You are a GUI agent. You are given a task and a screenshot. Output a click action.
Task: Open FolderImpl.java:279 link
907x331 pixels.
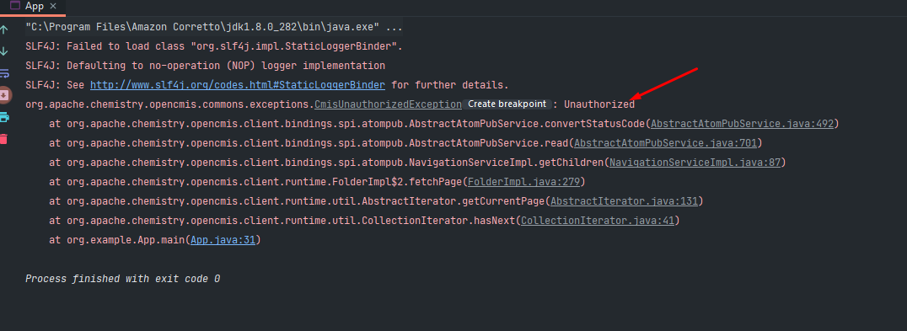pyautogui.click(x=523, y=182)
